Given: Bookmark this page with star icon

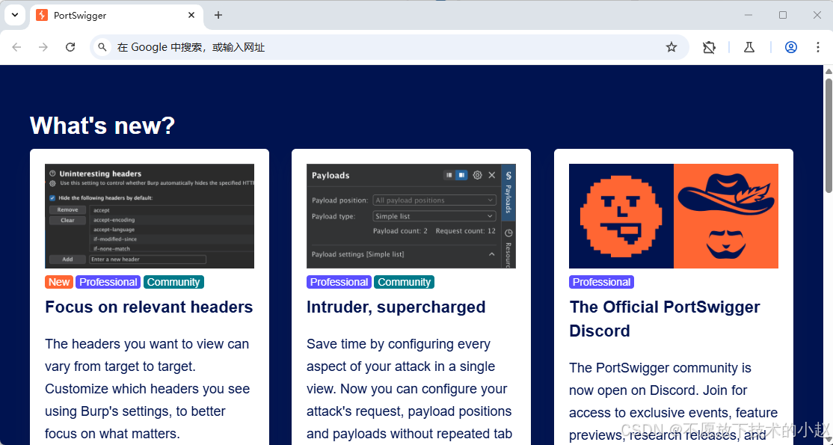Looking at the screenshot, I should click(671, 47).
